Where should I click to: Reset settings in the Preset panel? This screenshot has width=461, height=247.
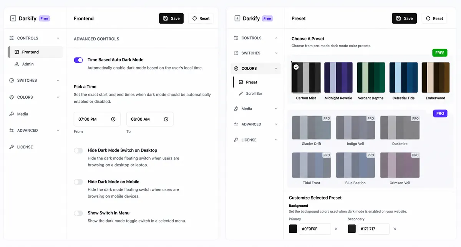click(434, 18)
